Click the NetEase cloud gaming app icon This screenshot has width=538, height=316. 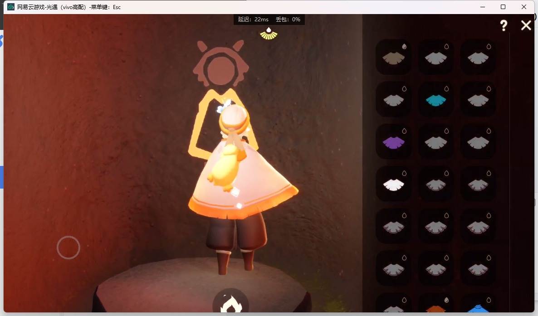tap(10, 7)
